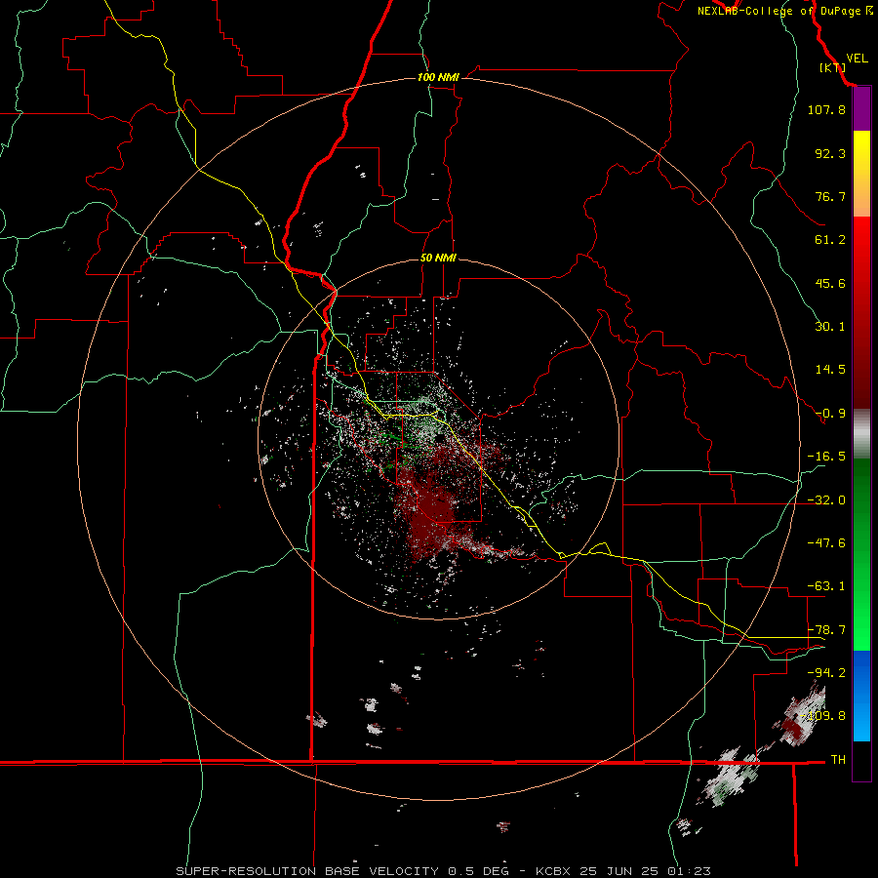The height and width of the screenshot is (878, 878).
Task: Click the 50 NMI range ring label
Action: [x=438, y=259]
